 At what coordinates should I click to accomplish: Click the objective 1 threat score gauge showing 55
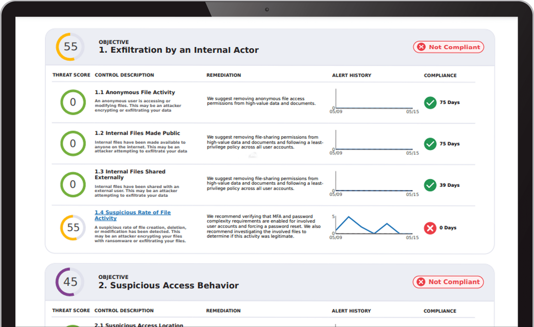pyautogui.click(x=70, y=47)
